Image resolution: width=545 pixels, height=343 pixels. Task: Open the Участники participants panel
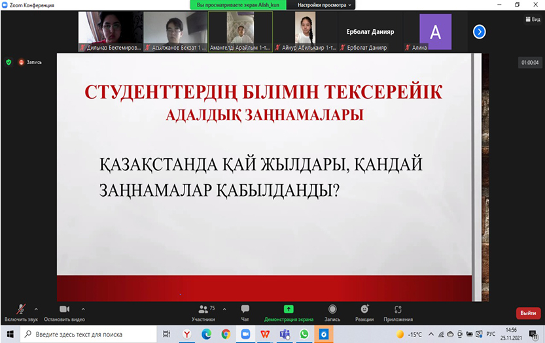[203, 312]
